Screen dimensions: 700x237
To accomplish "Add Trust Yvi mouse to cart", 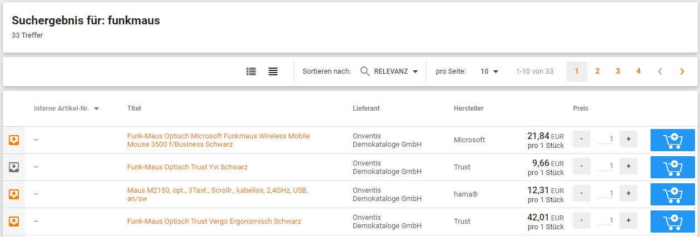I will (672, 167).
